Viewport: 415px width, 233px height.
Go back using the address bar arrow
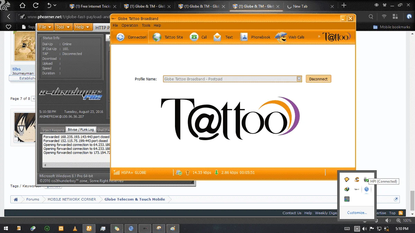(9, 17)
